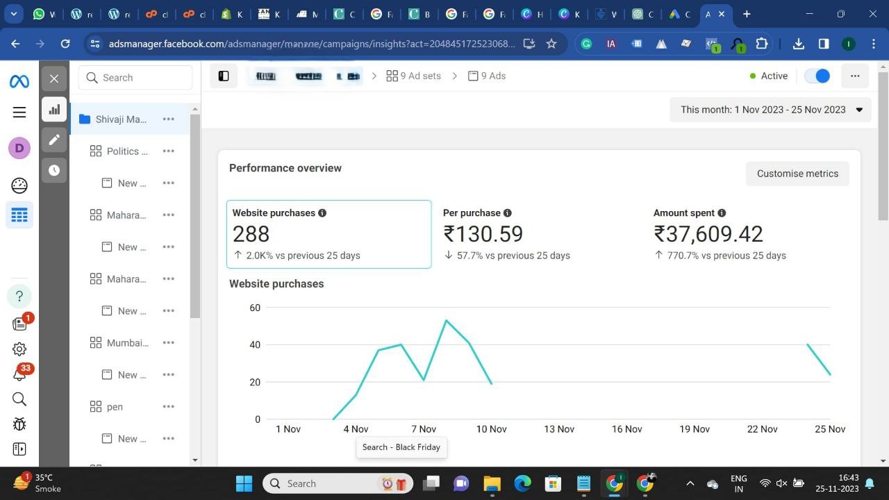Toggle the side panel layout icon

pos(224,76)
